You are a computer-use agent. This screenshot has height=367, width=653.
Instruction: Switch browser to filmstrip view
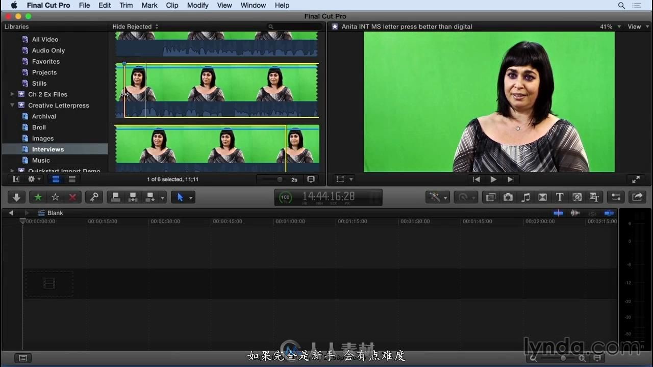[x=56, y=179]
